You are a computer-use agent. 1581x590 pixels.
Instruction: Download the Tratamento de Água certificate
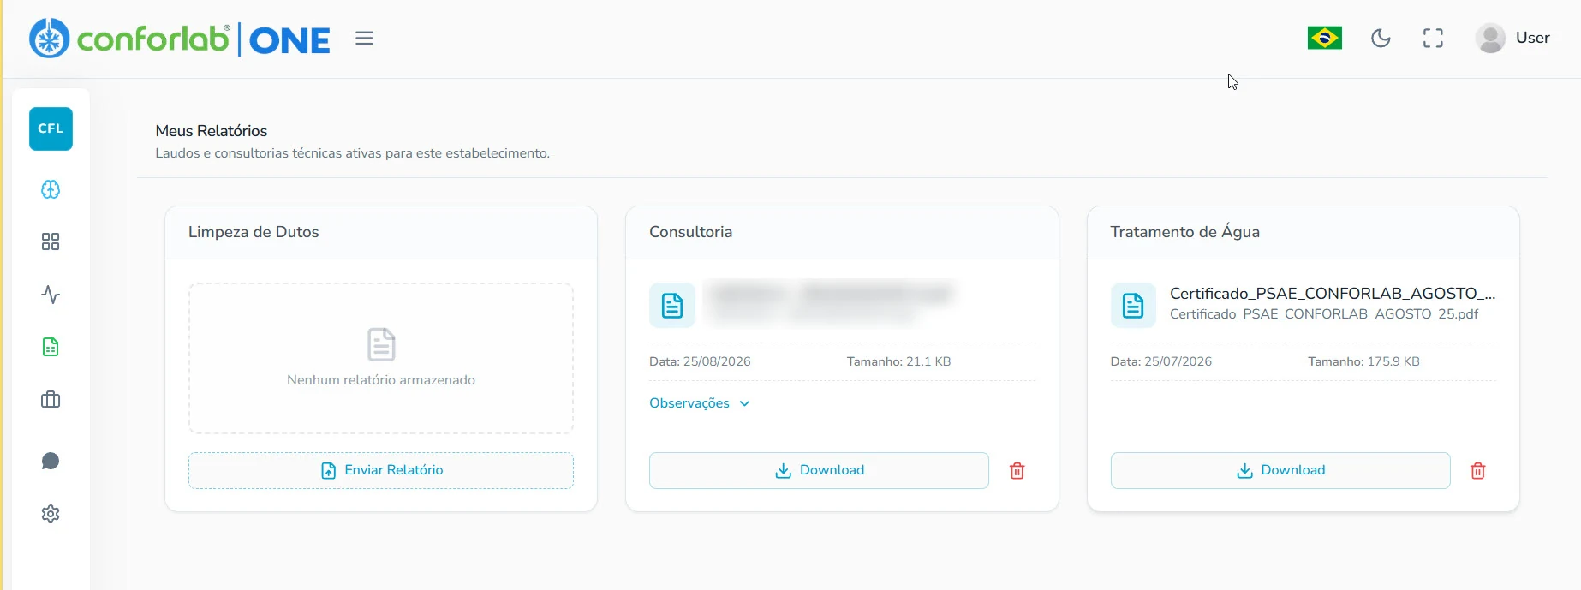[1280, 470]
